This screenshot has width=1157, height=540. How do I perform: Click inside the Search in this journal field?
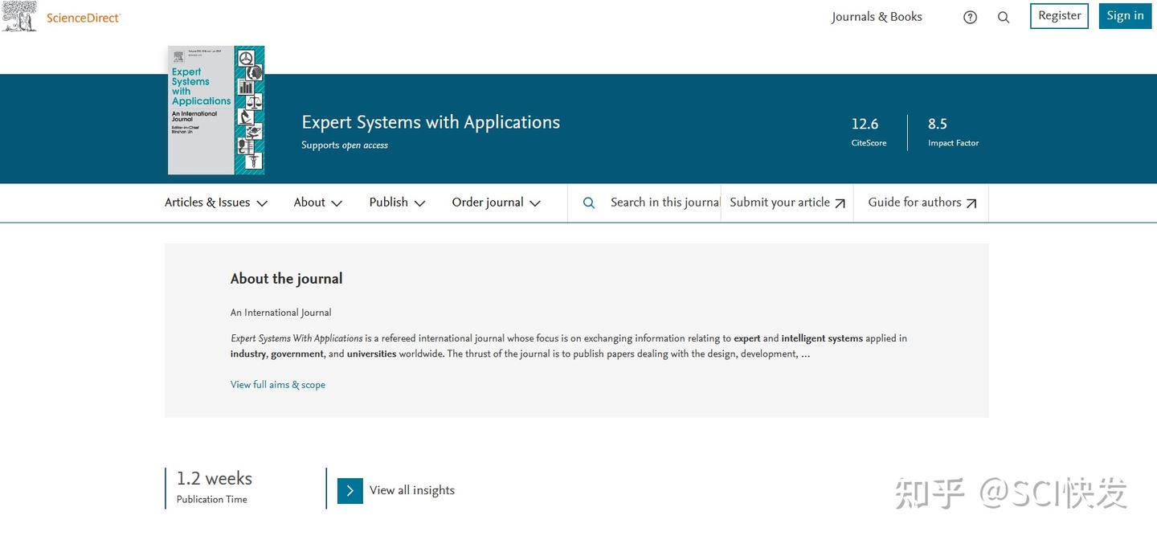[x=659, y=202]
